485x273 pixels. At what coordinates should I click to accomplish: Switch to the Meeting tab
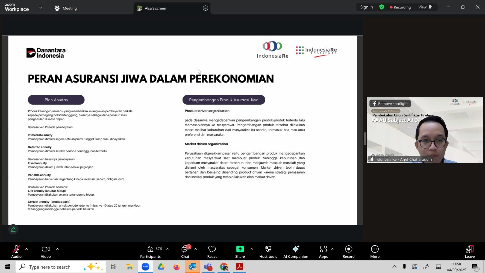(x=66, y=8)
